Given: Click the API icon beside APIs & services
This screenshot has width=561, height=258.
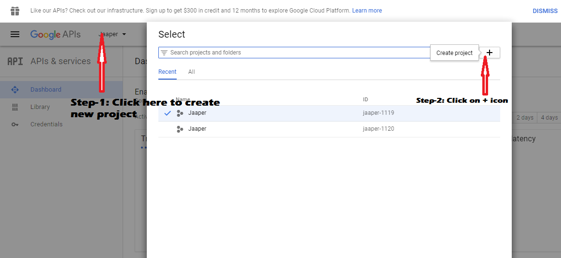Looking at the screenshot, I should tap(15, 61).
